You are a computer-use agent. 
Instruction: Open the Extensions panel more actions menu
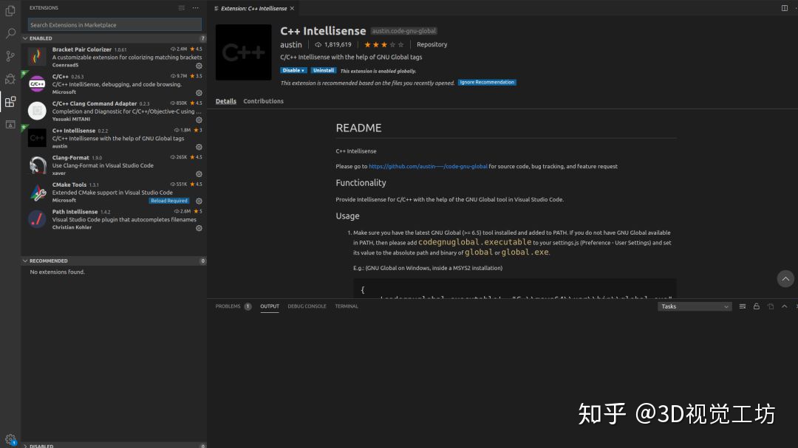click(x=195, y=7)
